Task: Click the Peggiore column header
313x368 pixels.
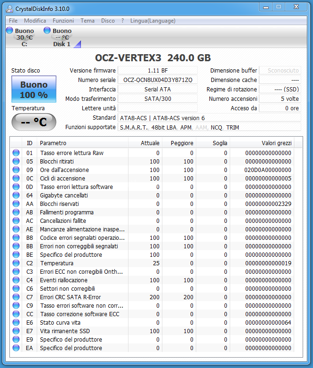Action: (179, 143)
